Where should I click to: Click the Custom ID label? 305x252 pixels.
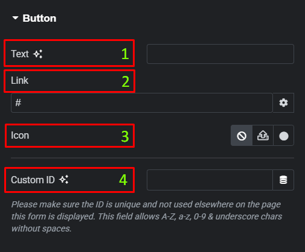click(x=33, y=180)
